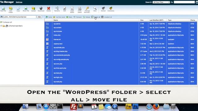
Task: Reload the file listing
Action: [x=87, y=17]
